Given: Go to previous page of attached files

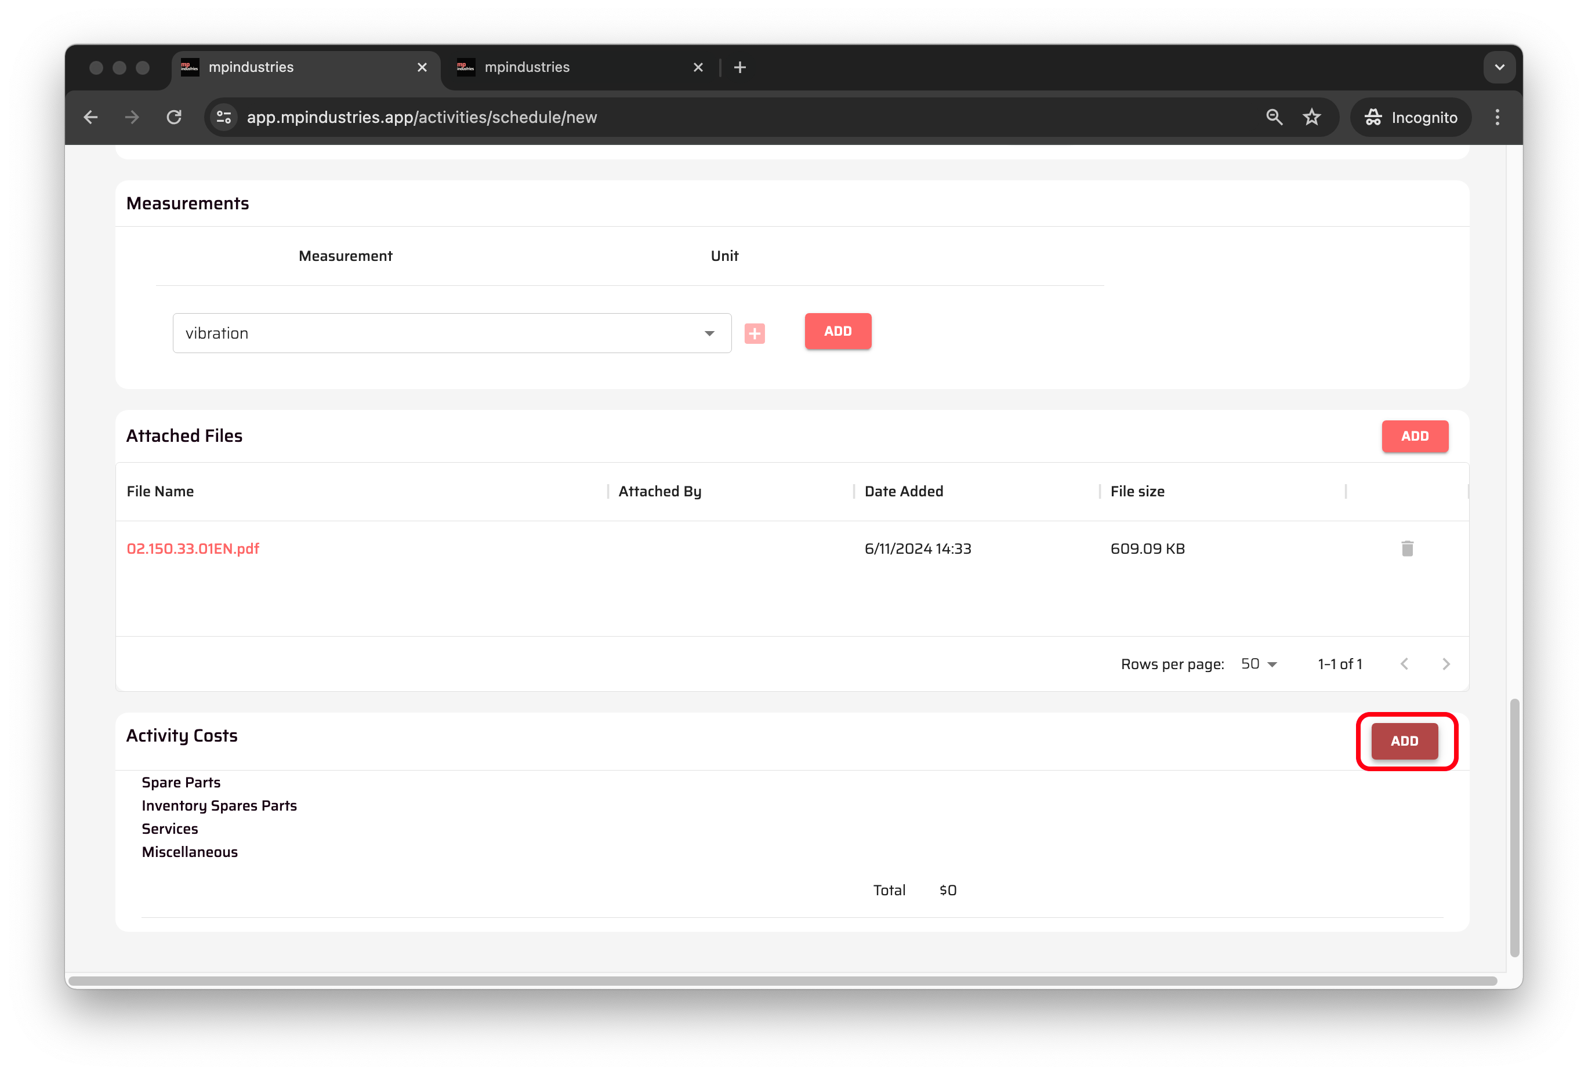Looking at the screenshot, I should (x=1404, y=664).
